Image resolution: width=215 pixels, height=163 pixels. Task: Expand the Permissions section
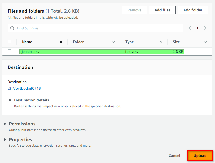point(5,124)
